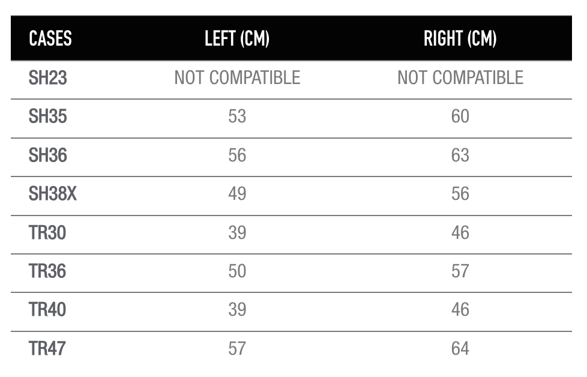587x377 pixels.
Task: Click TR47 right value 64
Action: pyautogui.click(x=460, y=349)
